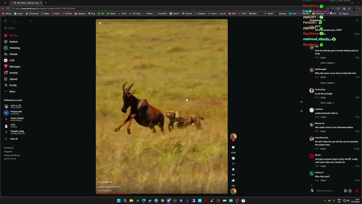Expand View 5 replies
The height and width of the screenshot is (204, 362).
coord(328,63)
